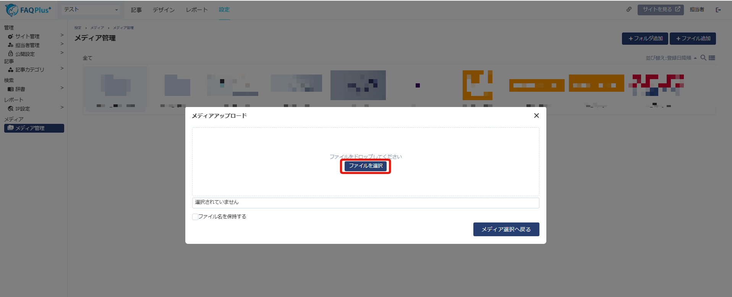This screenshot has height=297, width=732.
Task: Click the logout icon at top right
Action: click(718, 10)
